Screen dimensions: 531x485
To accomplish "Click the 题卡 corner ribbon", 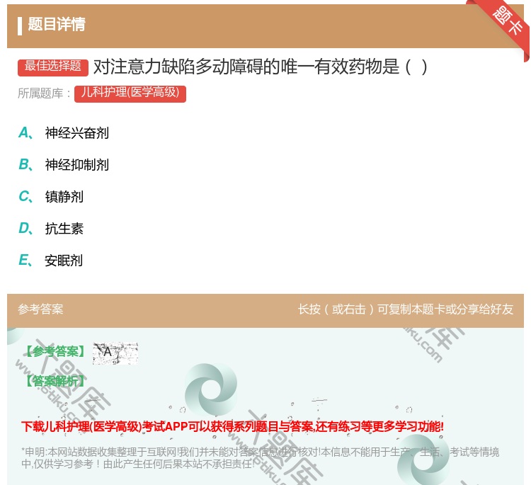I will 506,23.
